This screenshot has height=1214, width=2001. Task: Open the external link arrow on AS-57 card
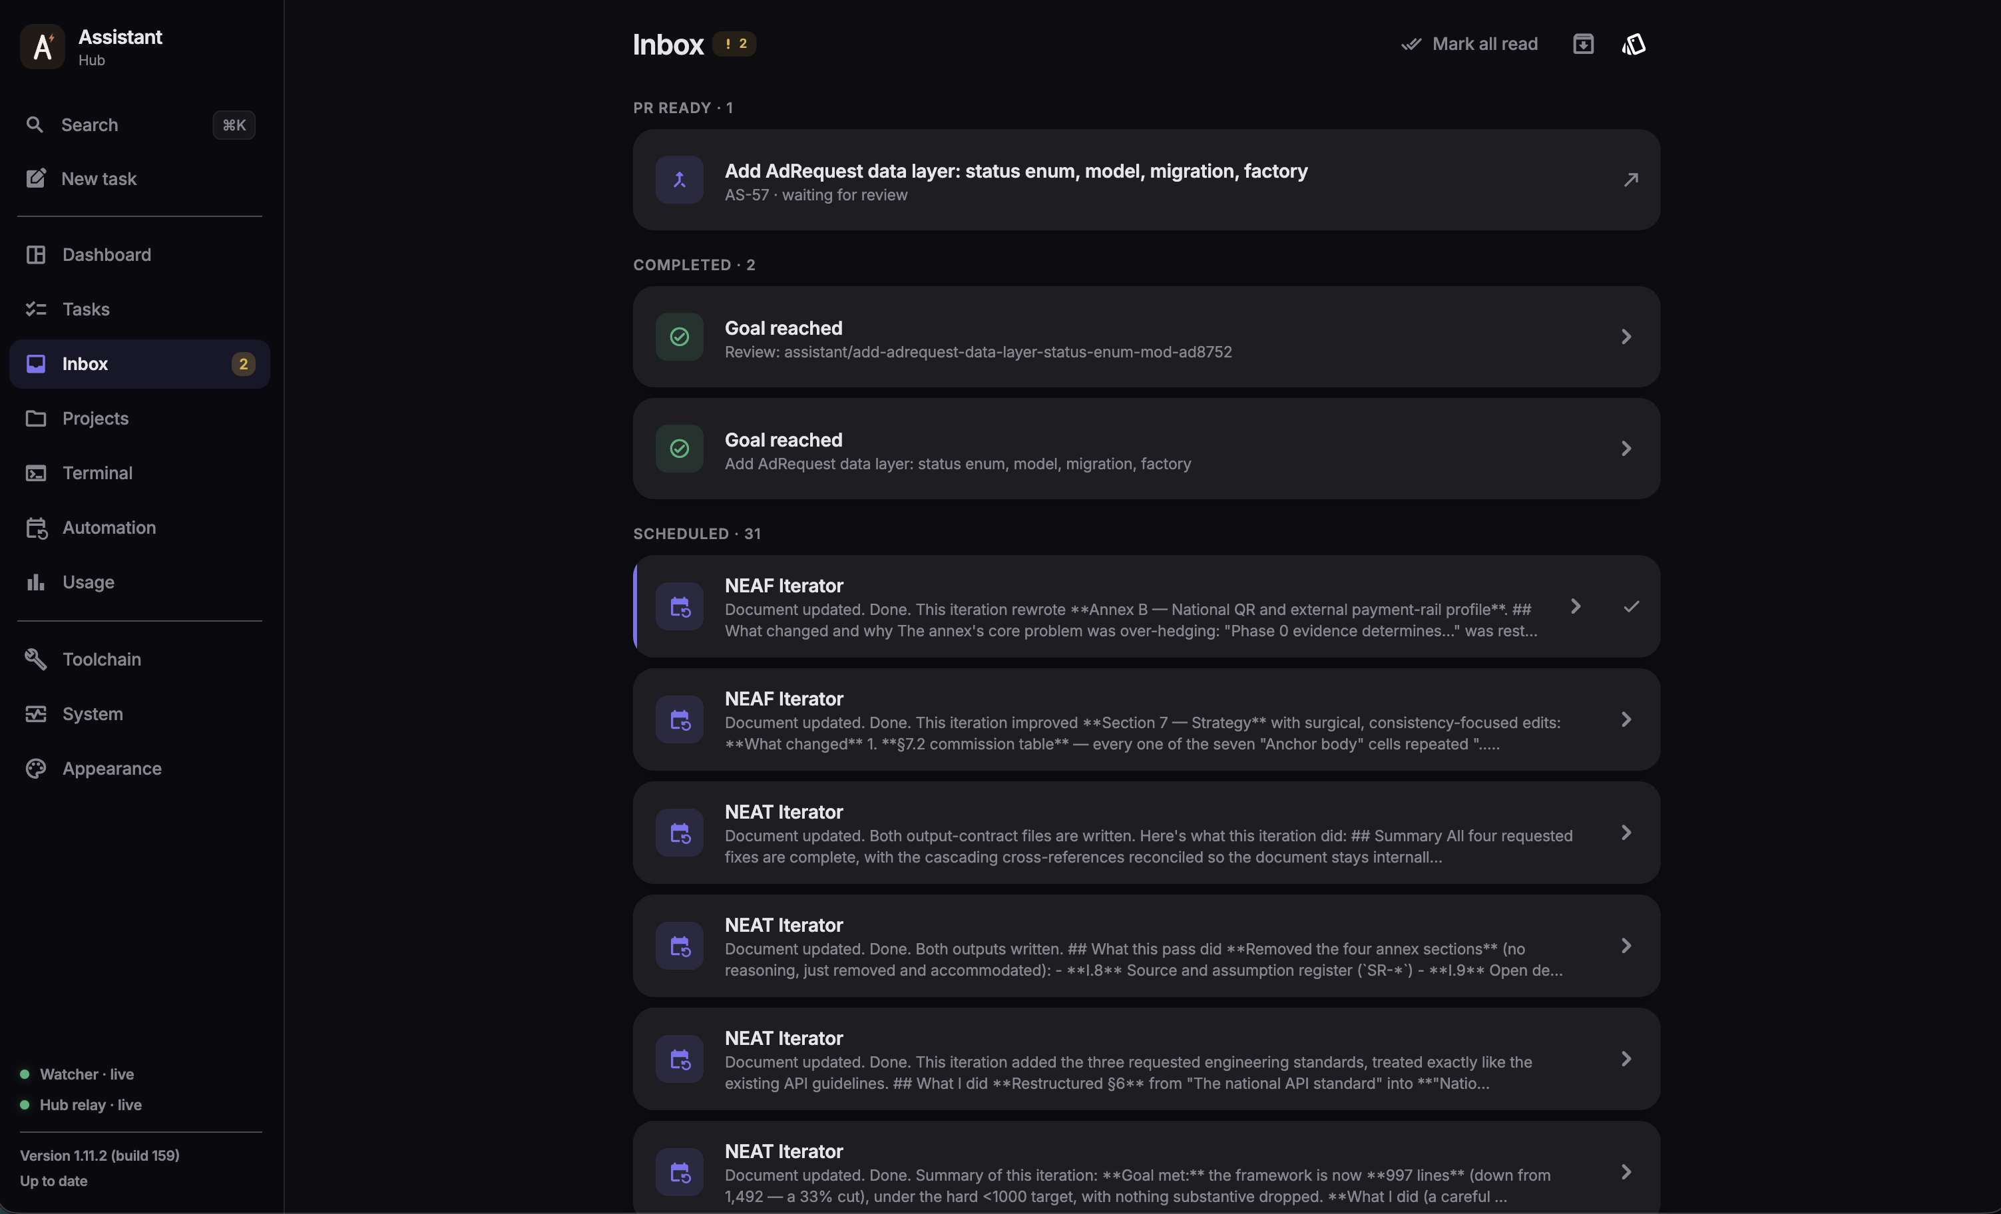click(1631, 180)
